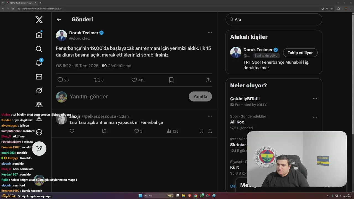
Task: Click the reply icon with 26 replies
Action: [x=60, y=80]
